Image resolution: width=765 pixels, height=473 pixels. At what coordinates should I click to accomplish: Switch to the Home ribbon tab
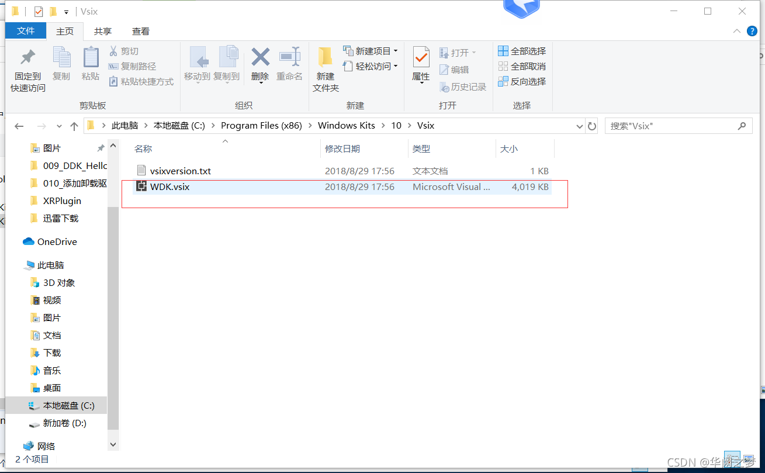[x=65, y=32]
